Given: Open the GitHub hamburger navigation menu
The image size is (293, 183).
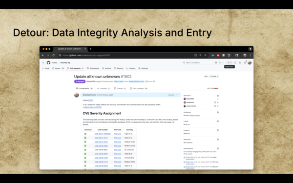Looking at the screenshot, I should 43,62.
